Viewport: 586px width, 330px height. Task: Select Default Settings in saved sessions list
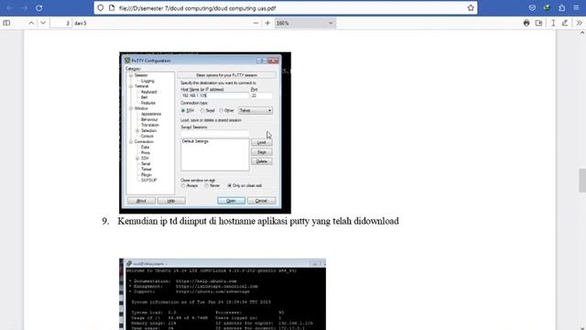[x=195, y=141]
